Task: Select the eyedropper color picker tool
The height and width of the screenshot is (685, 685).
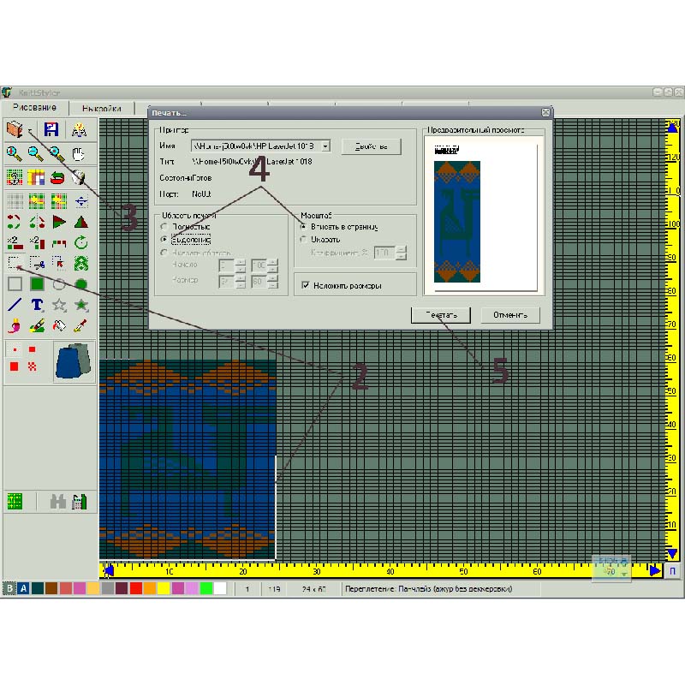Action: [80, 325]
